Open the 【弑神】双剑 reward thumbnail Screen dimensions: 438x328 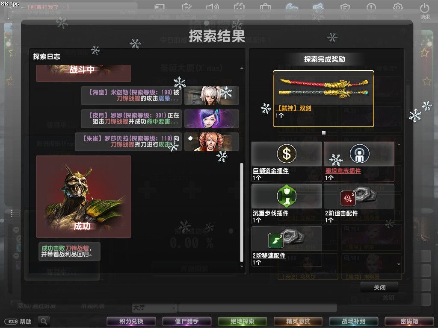tap(323, 88)
